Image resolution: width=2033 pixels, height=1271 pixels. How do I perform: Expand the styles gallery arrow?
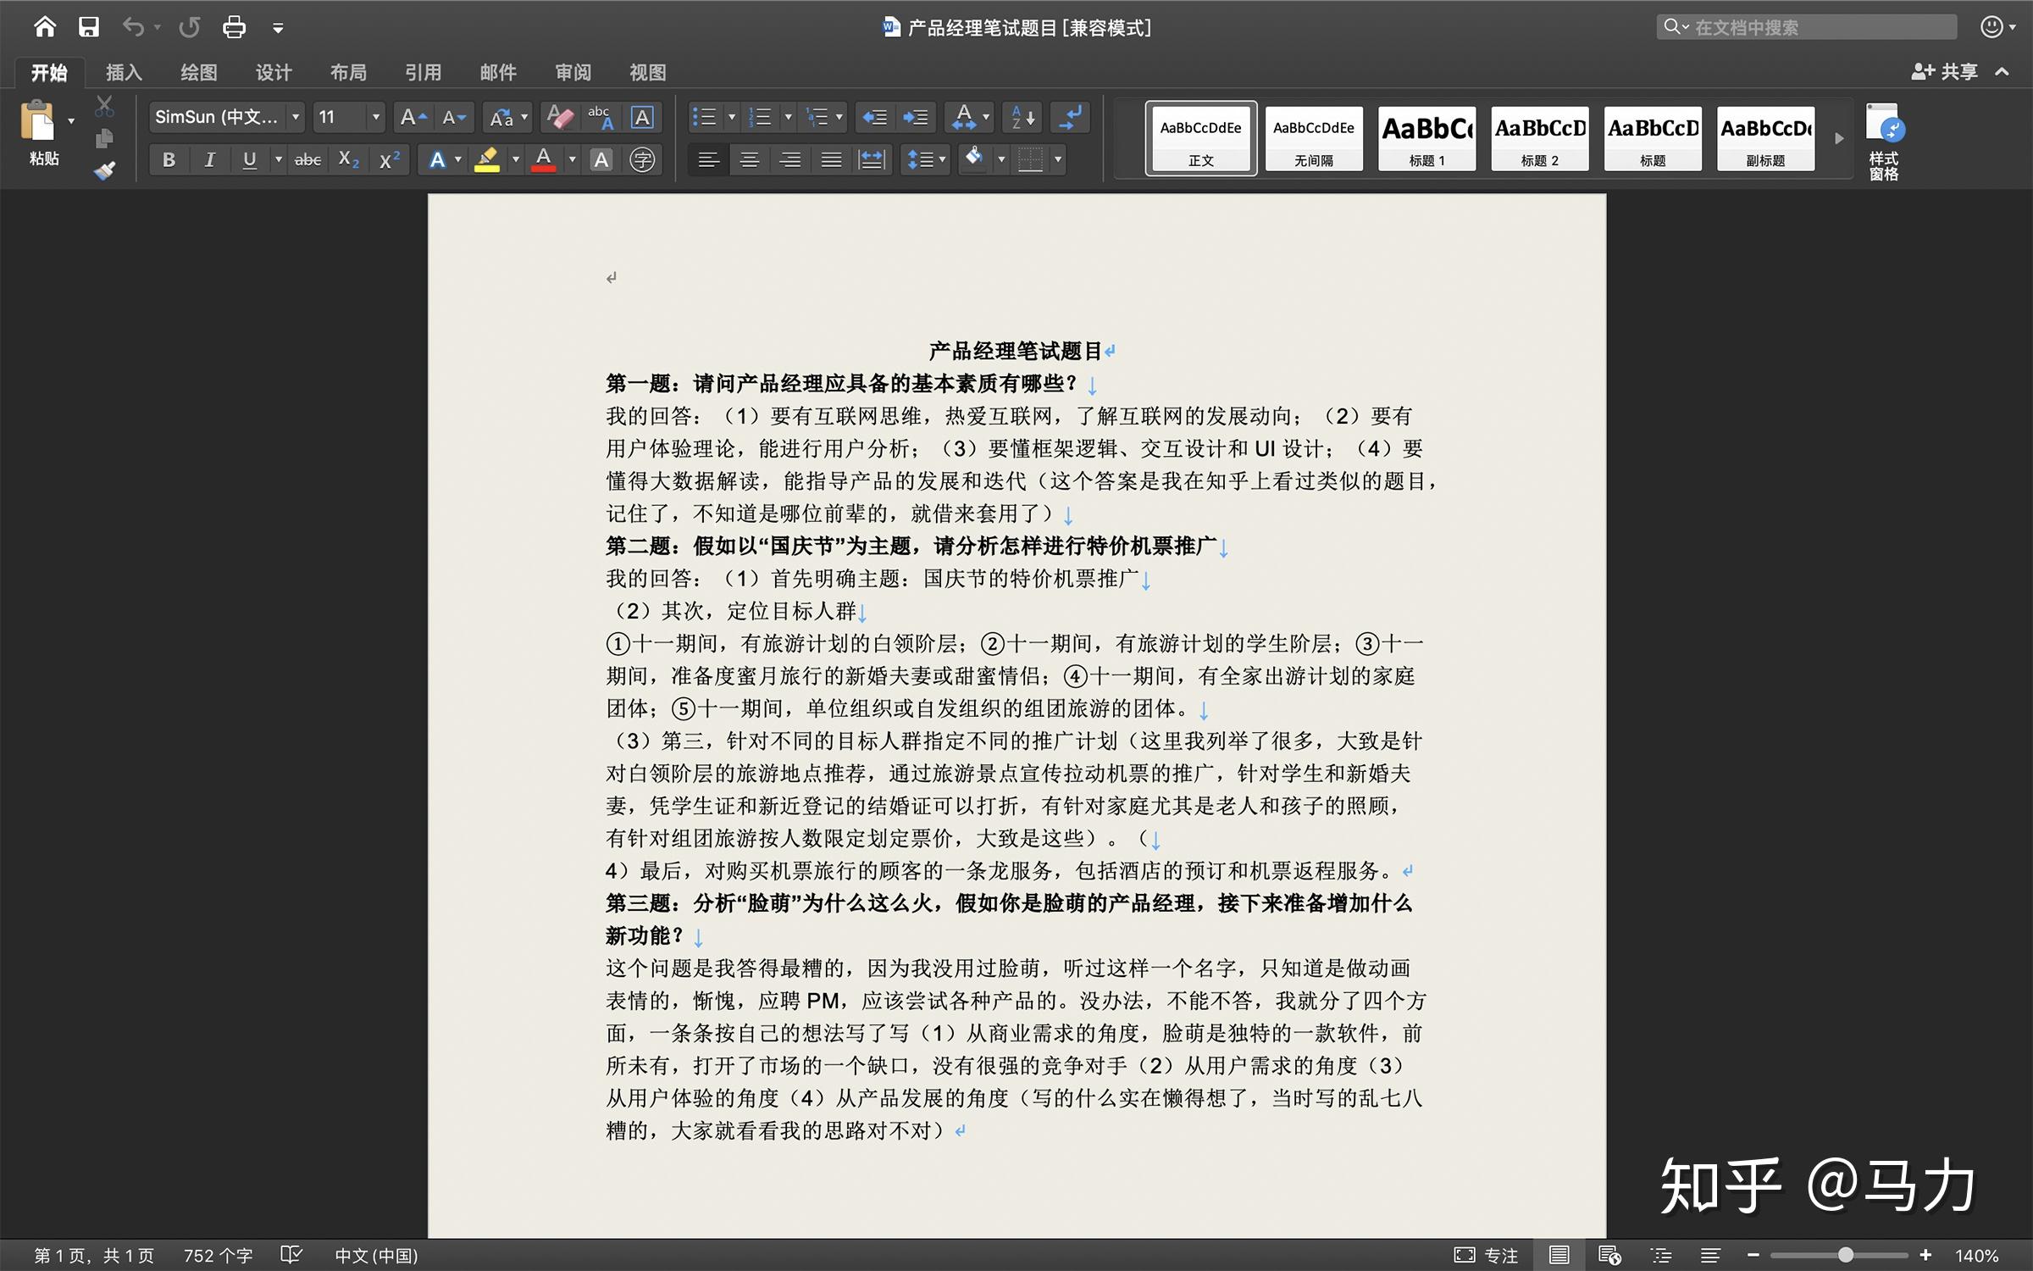pyautogui.click(x=1838, y=138)
